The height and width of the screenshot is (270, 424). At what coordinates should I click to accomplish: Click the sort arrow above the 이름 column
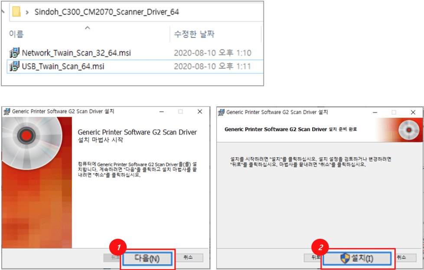[87, 27]
